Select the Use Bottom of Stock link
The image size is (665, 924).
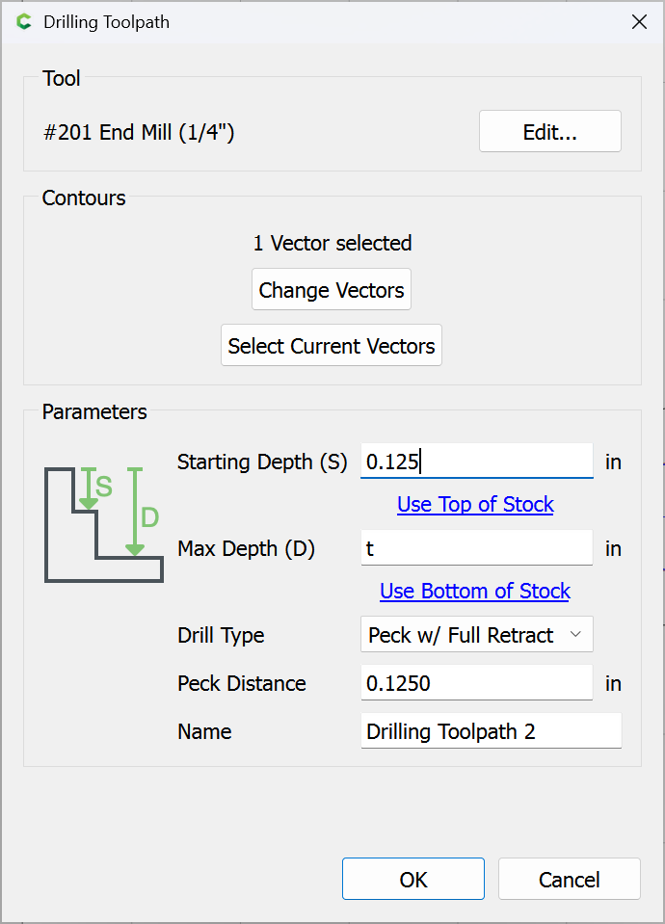(475, 592)
